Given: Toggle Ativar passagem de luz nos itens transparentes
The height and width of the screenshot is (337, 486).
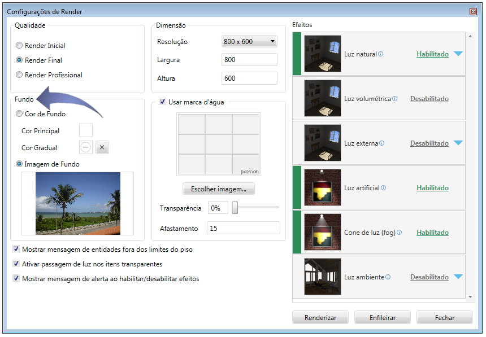Looking at the screenshot, I should click(x=16, y=264).
